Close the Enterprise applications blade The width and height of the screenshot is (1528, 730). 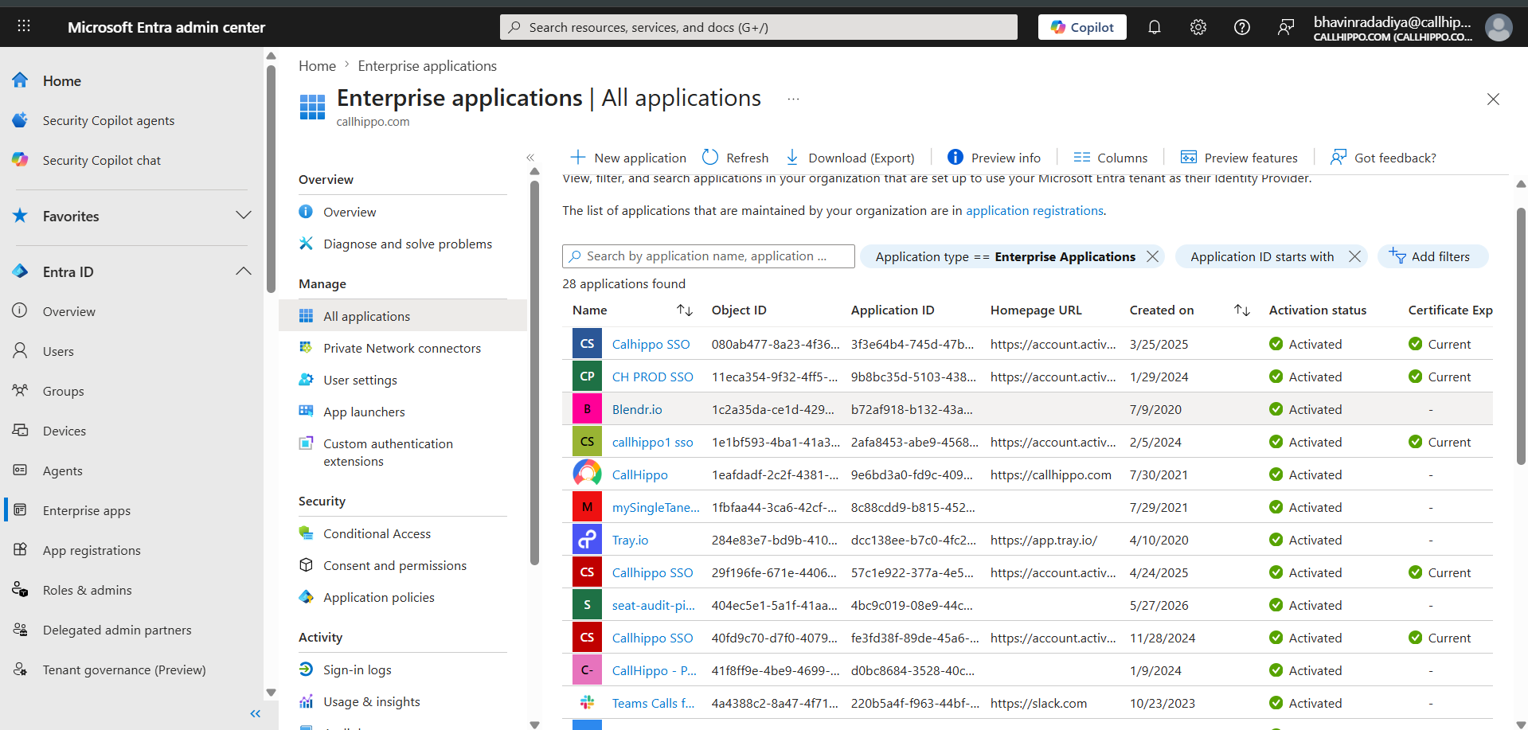point(1493,100)
